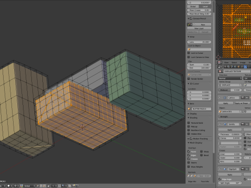Collapse the Solidify modifier panel arrow
The height and width of the screenshot is (188, 251).
click(x=220, y=124)
